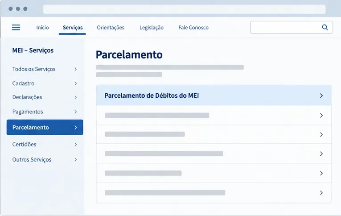Go to the Início tab
Image resolution: width=341 pixels, height=216 pixels.
[x=42, y=28]
